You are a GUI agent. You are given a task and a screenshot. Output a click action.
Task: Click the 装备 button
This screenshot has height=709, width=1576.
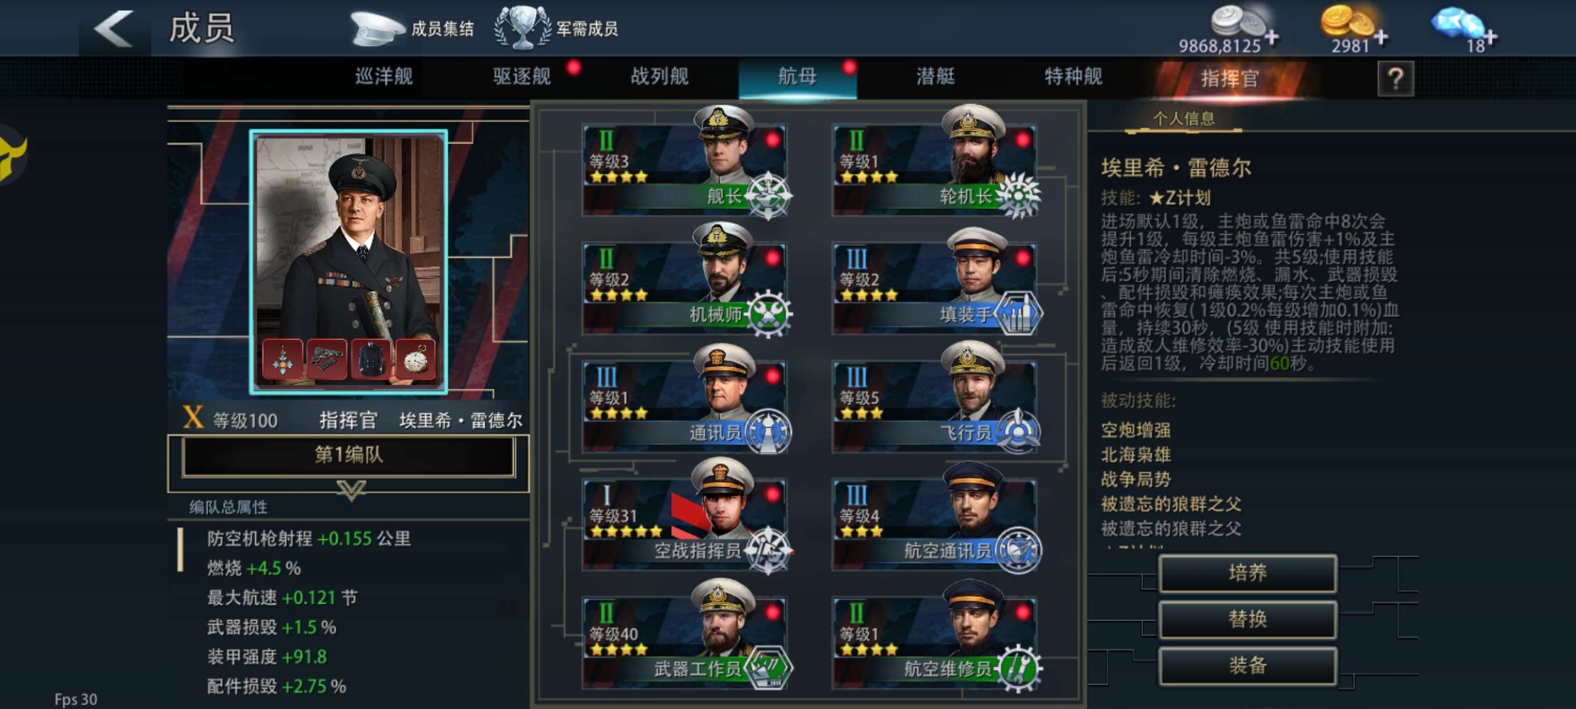pos(1248,665)
